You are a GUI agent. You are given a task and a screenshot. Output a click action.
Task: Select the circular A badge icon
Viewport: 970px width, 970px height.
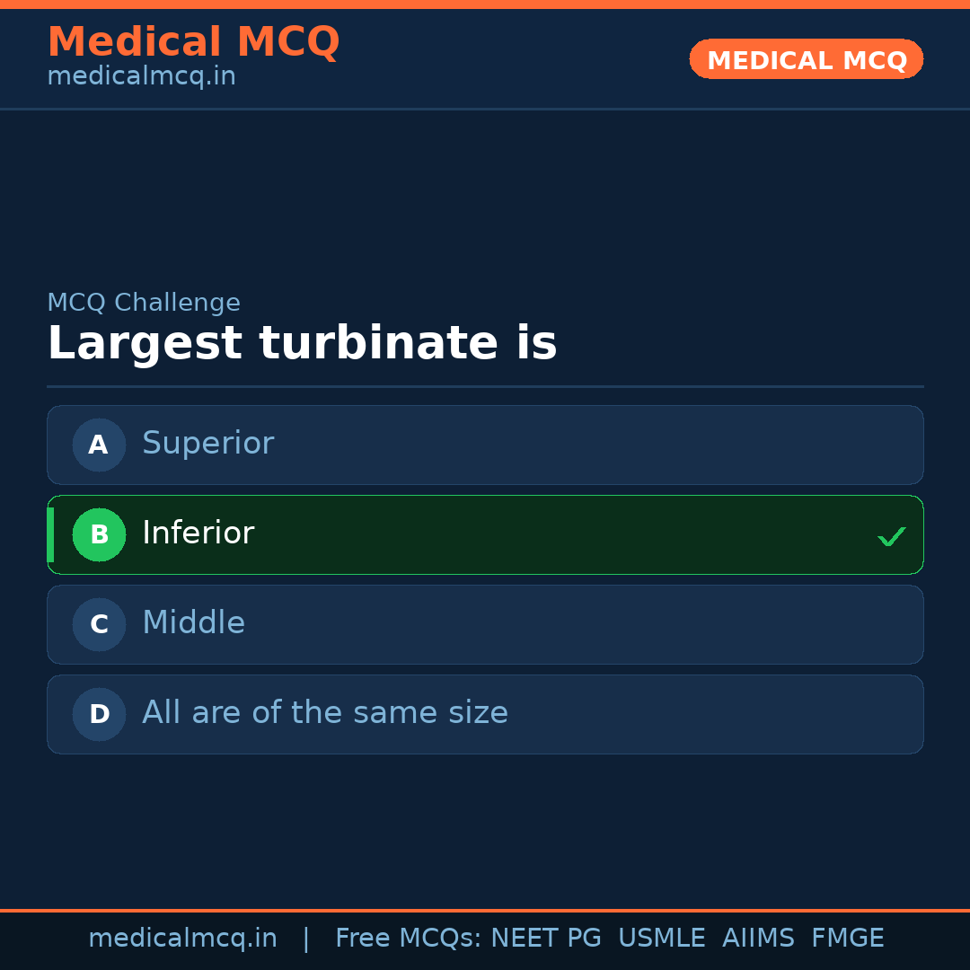(99, 445)
